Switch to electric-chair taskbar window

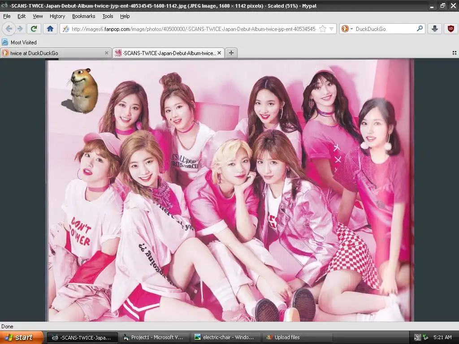coord(225,338)
